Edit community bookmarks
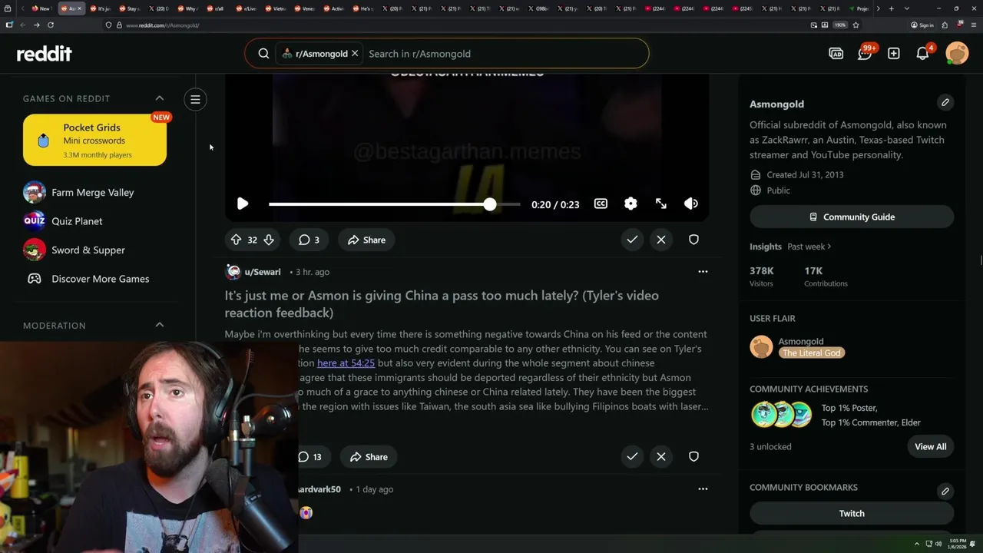983x553 pixels. 945,491
